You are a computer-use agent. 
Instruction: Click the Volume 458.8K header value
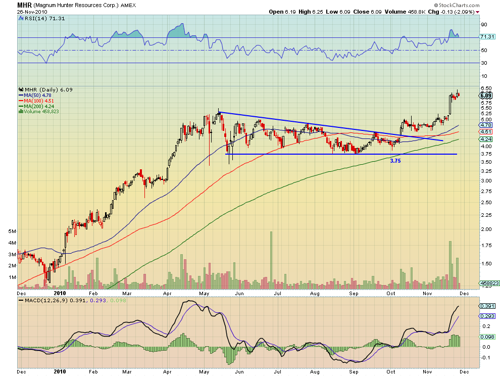(405, 12)
